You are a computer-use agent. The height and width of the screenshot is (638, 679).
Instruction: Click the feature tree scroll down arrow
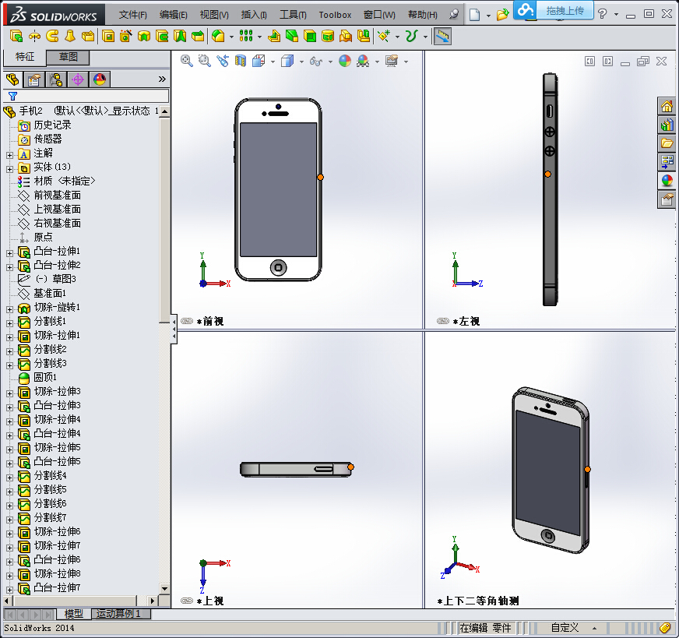pos(164,588)
